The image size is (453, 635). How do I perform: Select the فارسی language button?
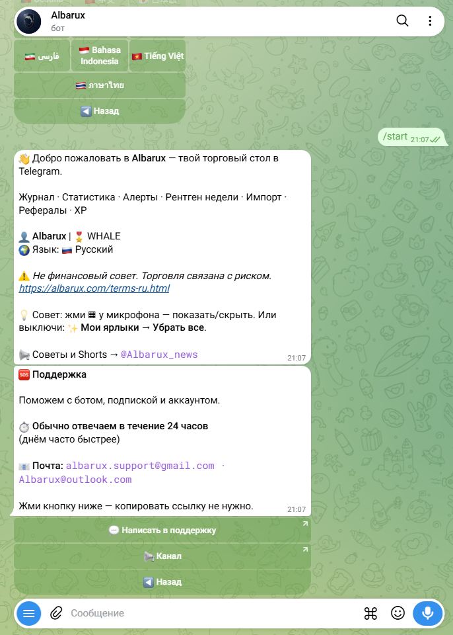pos(42,56)
